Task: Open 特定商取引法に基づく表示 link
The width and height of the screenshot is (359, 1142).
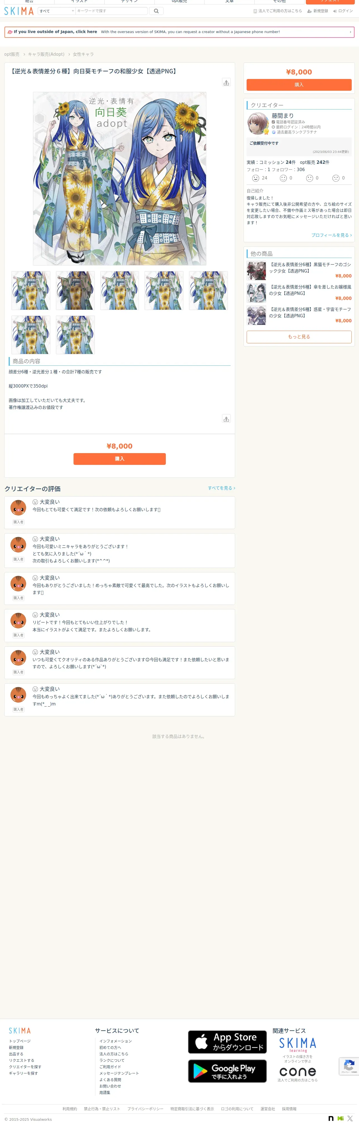Action: click(x=192, y=1109)
